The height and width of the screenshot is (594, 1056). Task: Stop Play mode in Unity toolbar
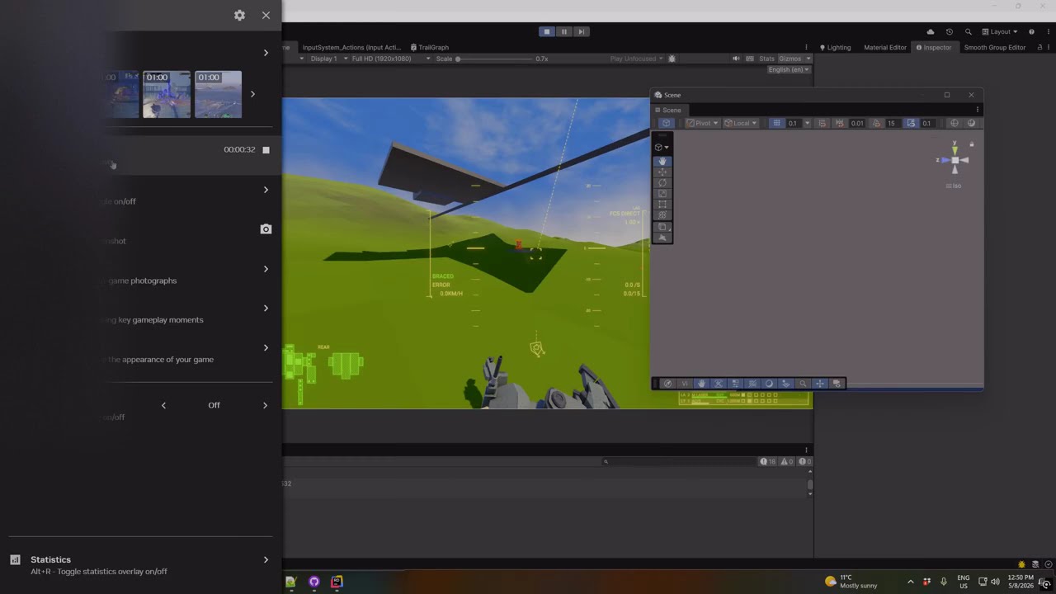point(546,31)
